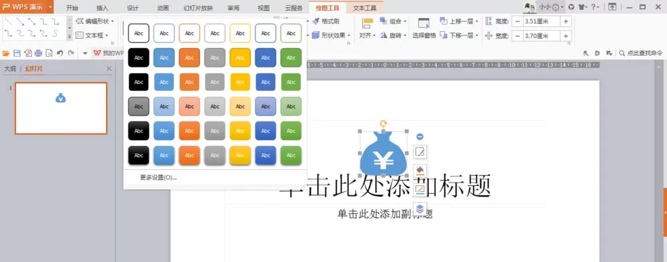Click the subtitle placeholder 单击此处添加副标题
Screen dimensions: 667x262
[385, 214]
